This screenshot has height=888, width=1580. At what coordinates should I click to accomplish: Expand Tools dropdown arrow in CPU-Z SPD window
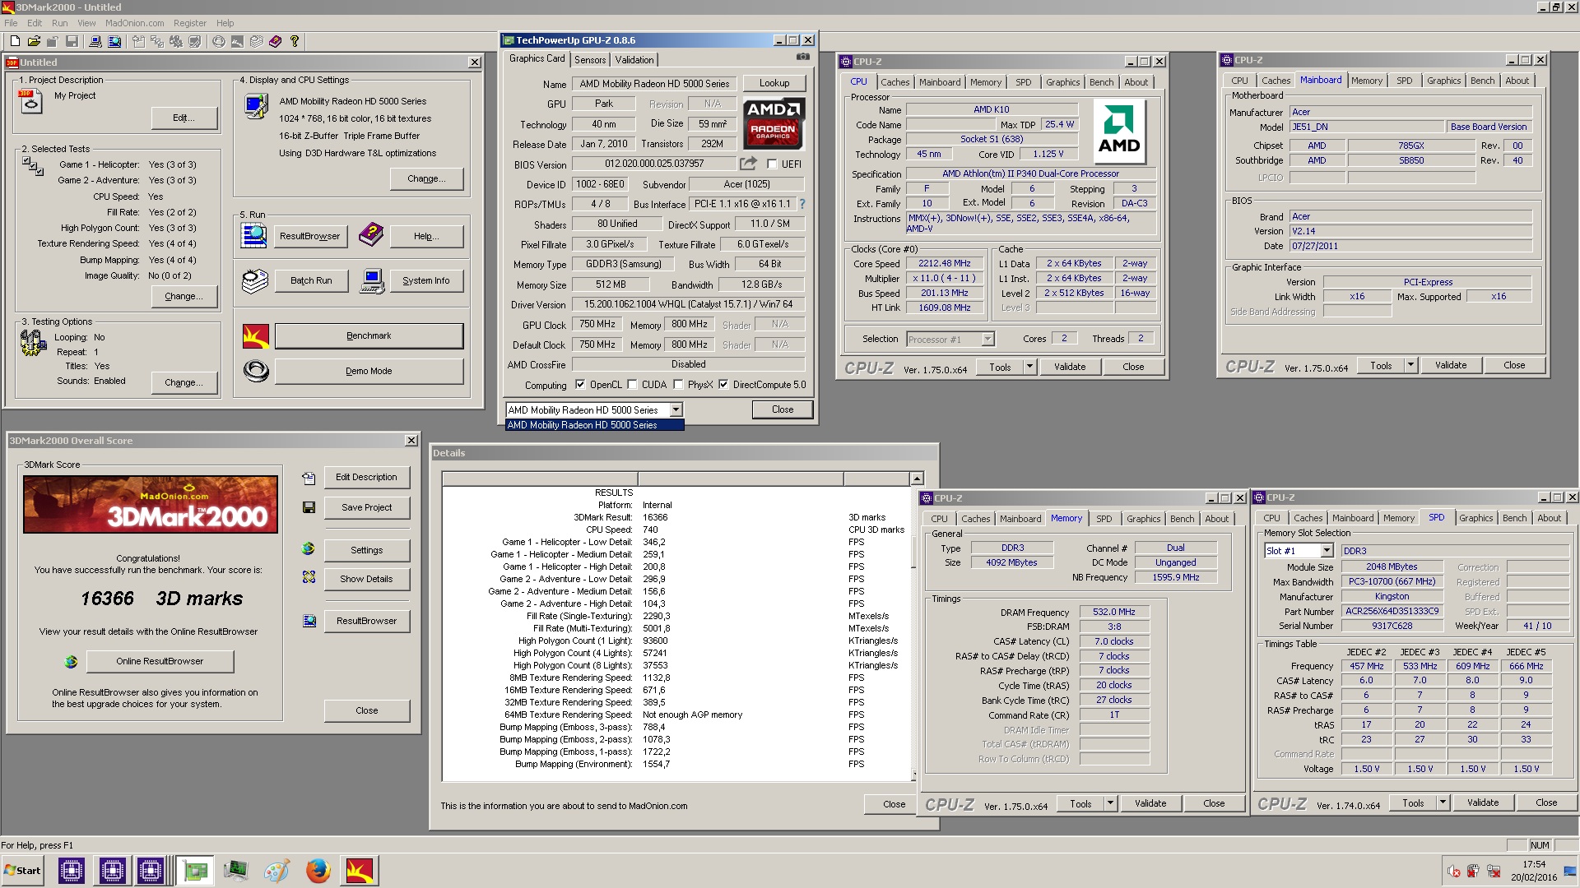tap(1442, 802)
